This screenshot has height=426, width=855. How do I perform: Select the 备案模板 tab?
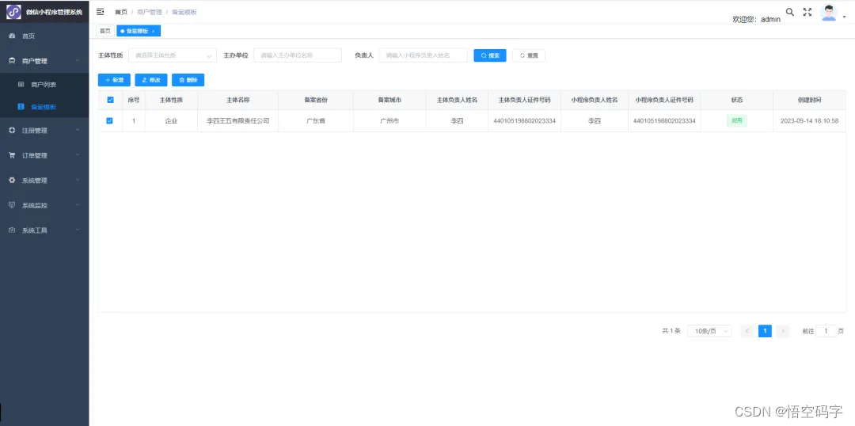[138, 31]
